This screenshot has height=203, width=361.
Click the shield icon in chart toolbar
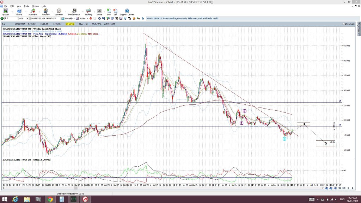(x=112, y=18)
